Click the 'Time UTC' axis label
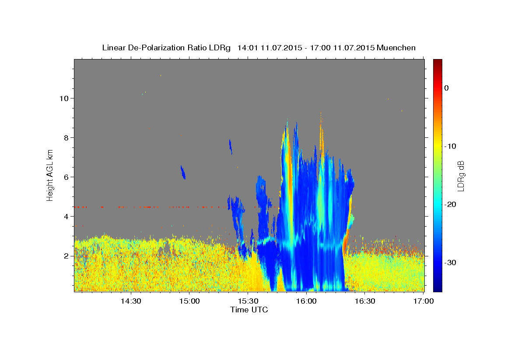 point(249,310)
